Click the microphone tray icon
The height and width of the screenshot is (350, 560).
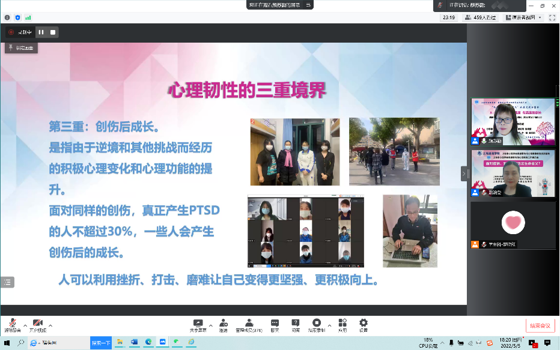coord(451,343)
